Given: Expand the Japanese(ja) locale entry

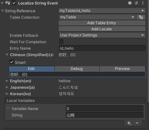Looking at the screenshot, I should [7, 87].
